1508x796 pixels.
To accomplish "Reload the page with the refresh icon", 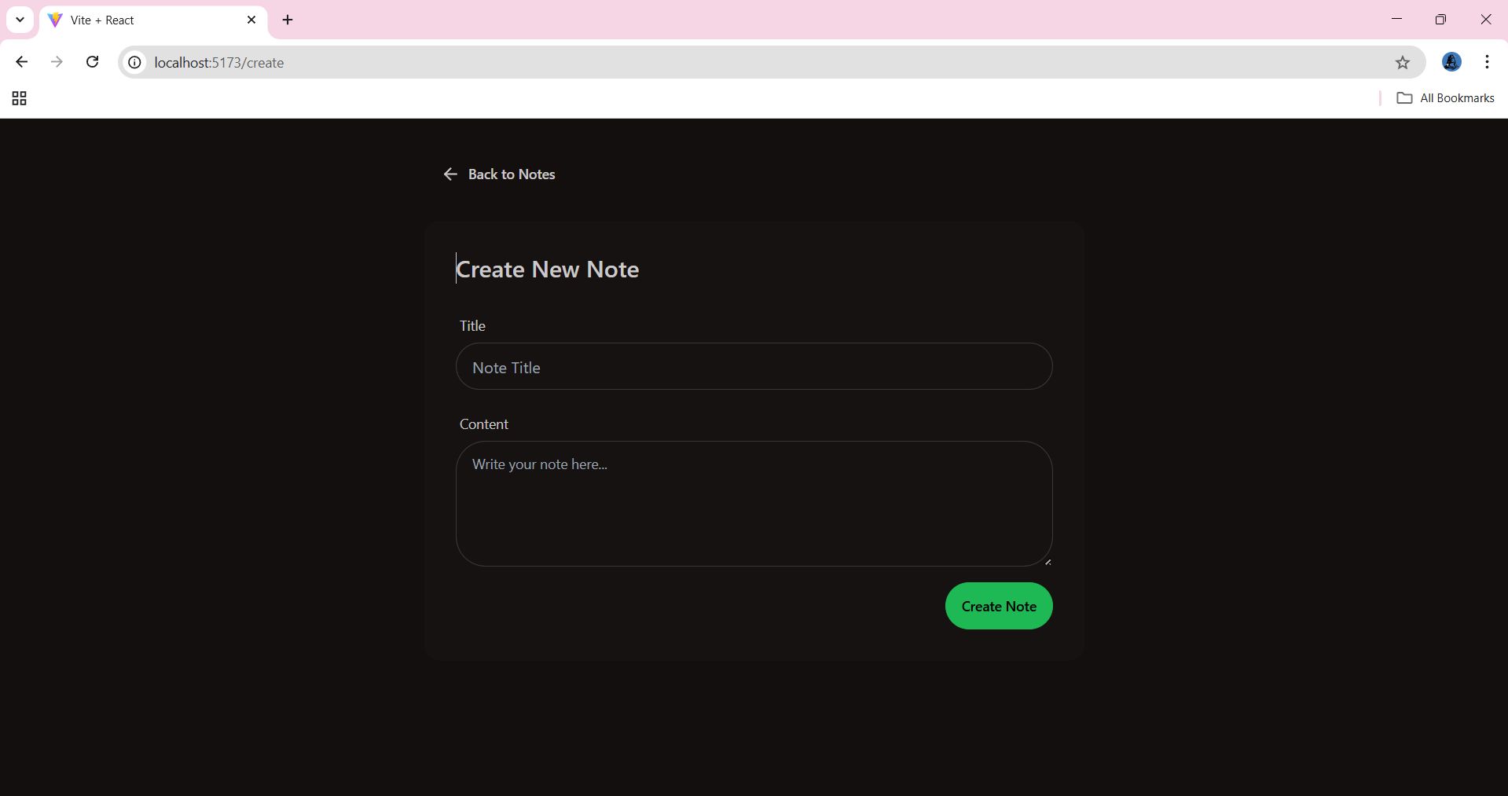I will (92, 62).
